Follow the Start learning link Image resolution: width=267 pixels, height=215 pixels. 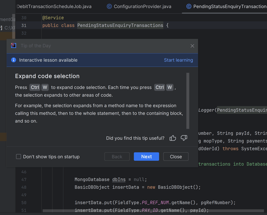click(178, 60)
